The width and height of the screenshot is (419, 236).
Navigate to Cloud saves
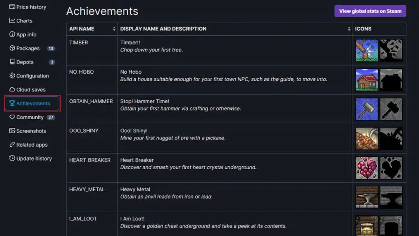[31, 90]
